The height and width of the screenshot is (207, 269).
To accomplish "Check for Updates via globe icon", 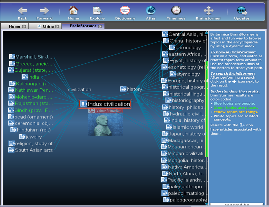I will 242,11.
